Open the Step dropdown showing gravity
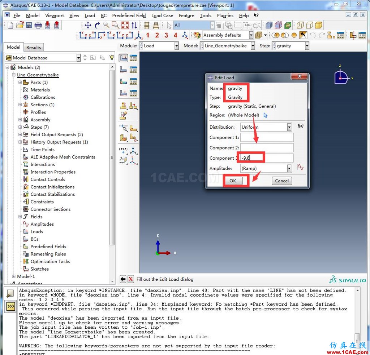 pos(307,46)
